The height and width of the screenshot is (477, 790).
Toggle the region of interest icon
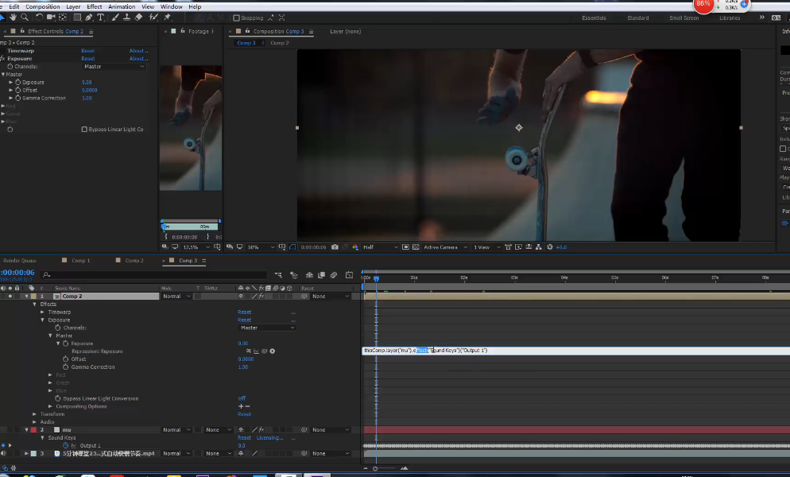pos(405,247)
